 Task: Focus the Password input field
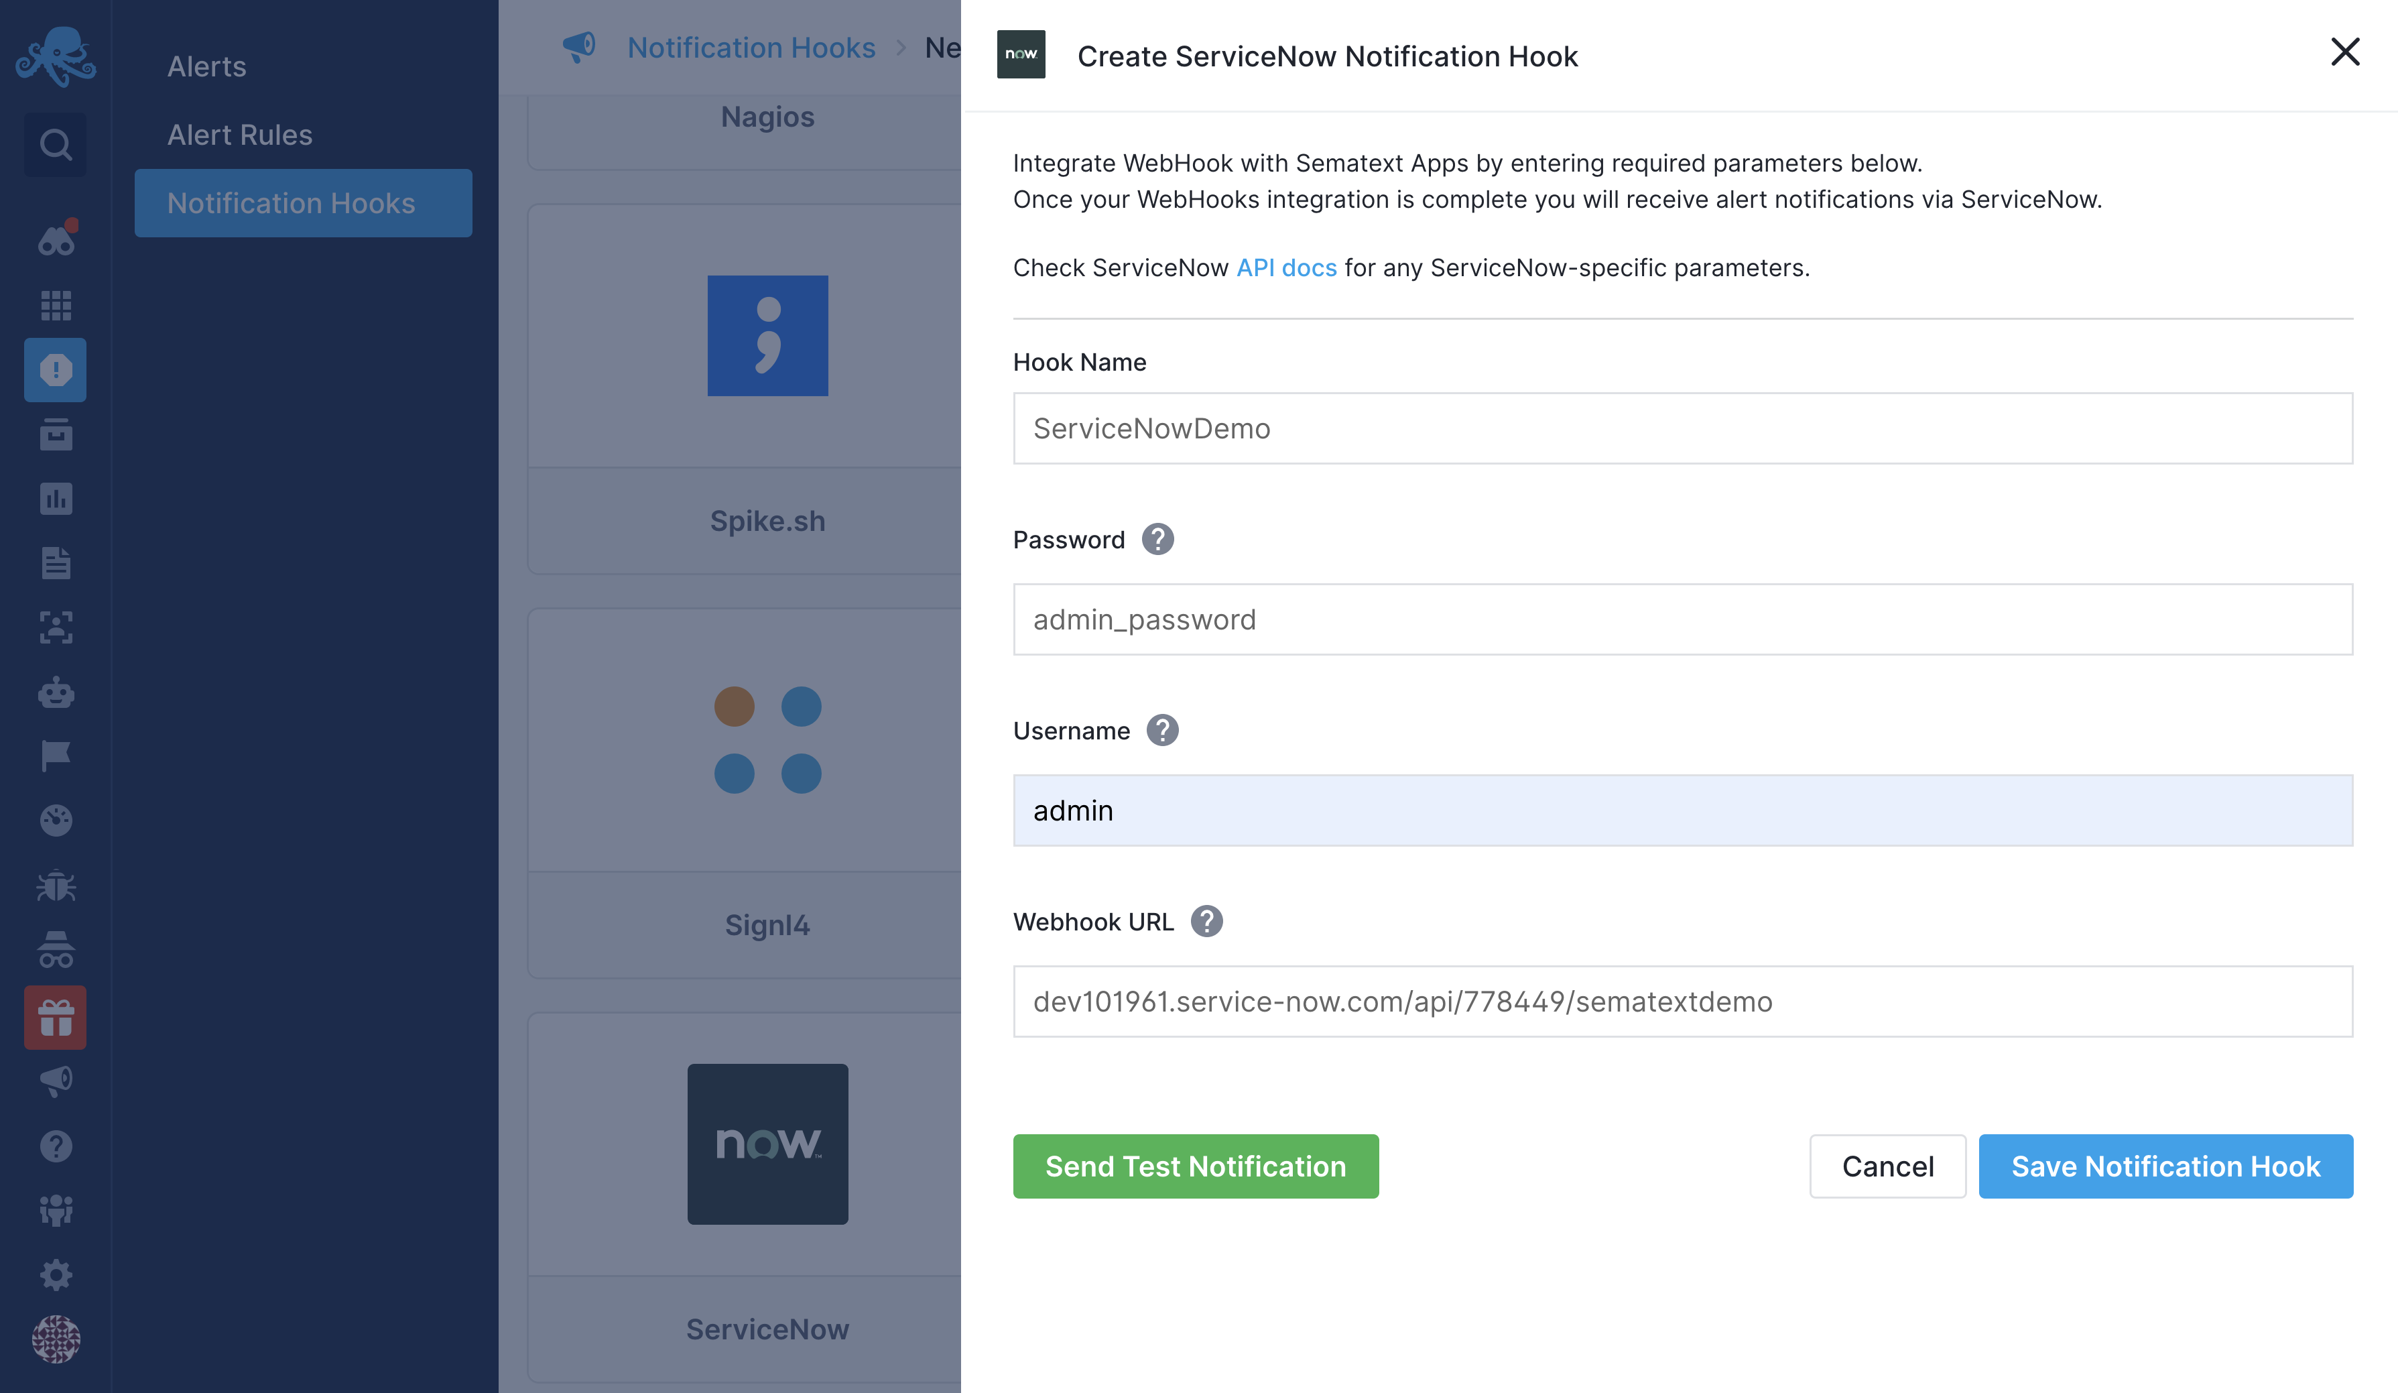pyautogui.click(x=1682, y=619)
